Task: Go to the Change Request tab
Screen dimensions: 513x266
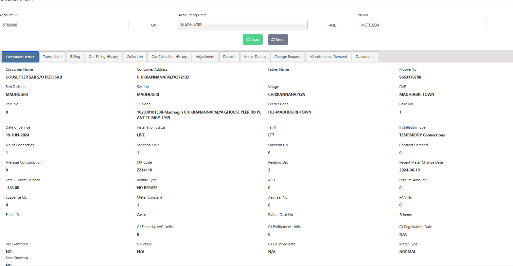Action: click(x=288, y=57)
